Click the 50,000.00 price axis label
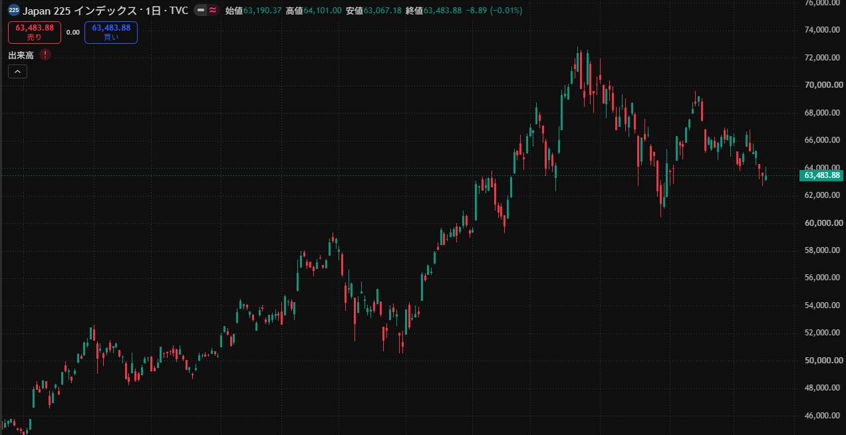846x435 pixels. (823, 361)
